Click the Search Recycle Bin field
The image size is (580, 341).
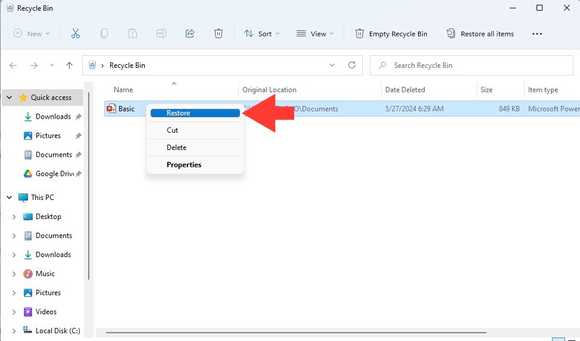[x=472, y=65]
